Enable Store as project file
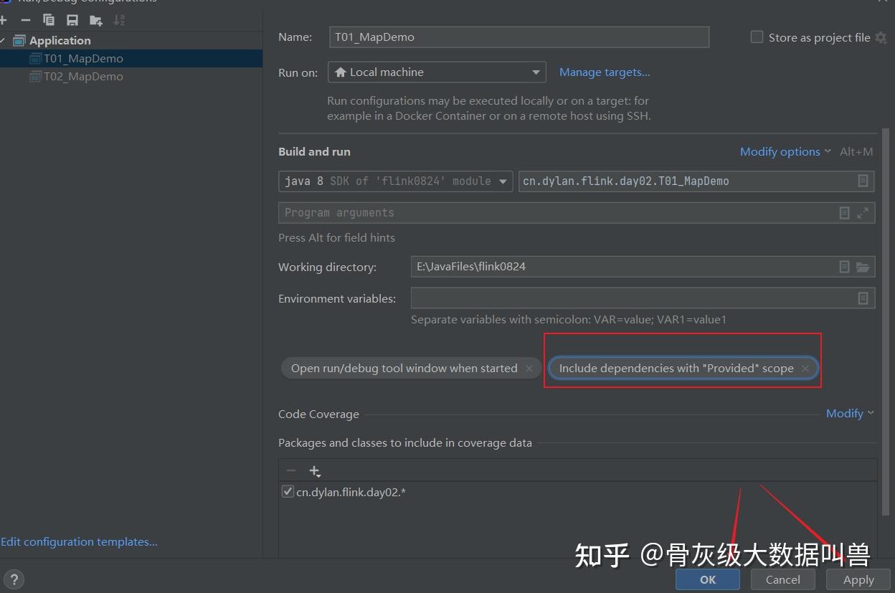 click(x=757, y=37)
